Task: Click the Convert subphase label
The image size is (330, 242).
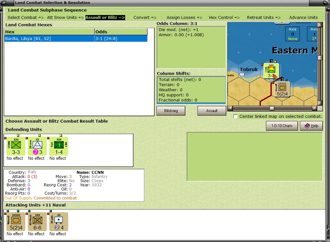Action: [145, 18]
